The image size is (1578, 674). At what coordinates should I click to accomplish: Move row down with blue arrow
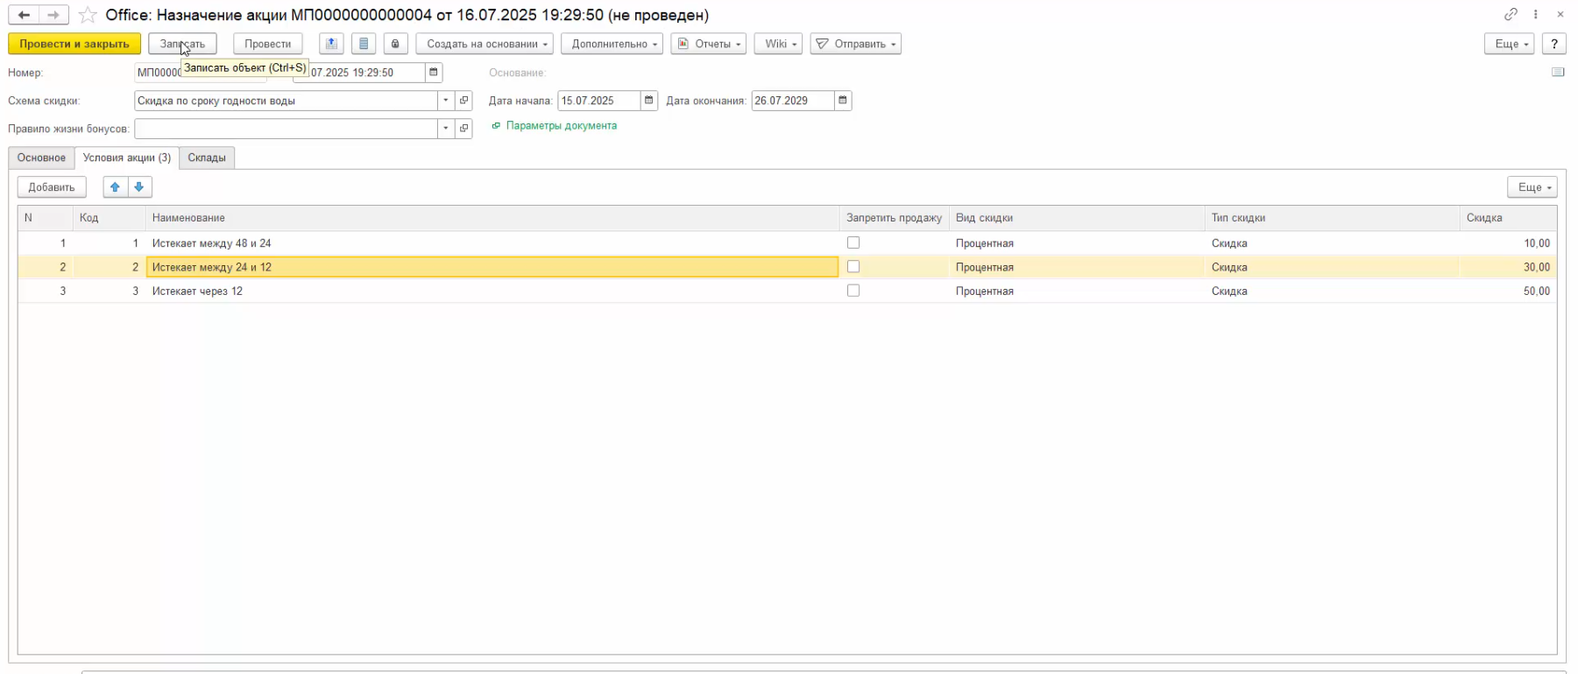pyautogui.click(x=139, y=187)
